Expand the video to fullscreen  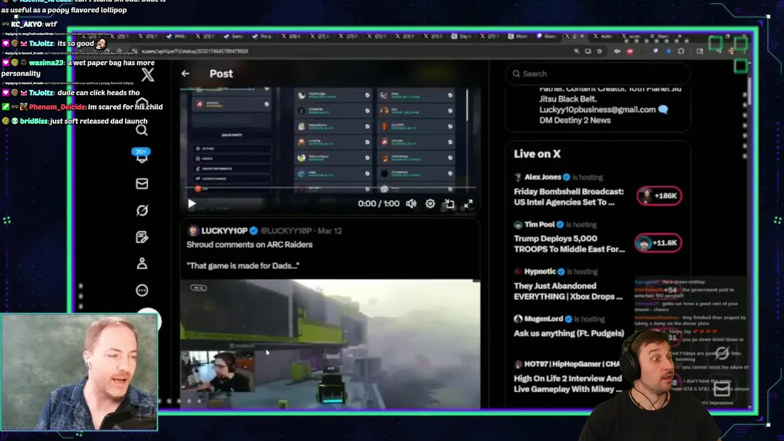point(468,204)
